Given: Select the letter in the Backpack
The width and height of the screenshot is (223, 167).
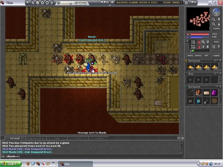Looking at the screenshot, I should 206,93.
